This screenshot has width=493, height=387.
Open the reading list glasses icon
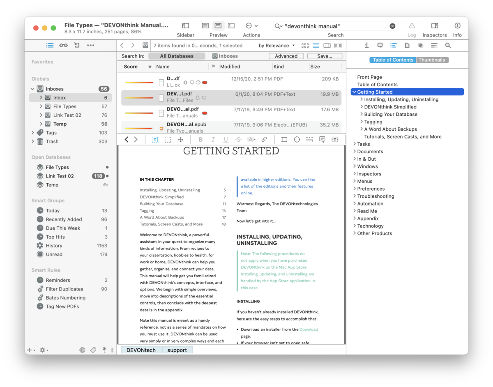coord(63,45)
